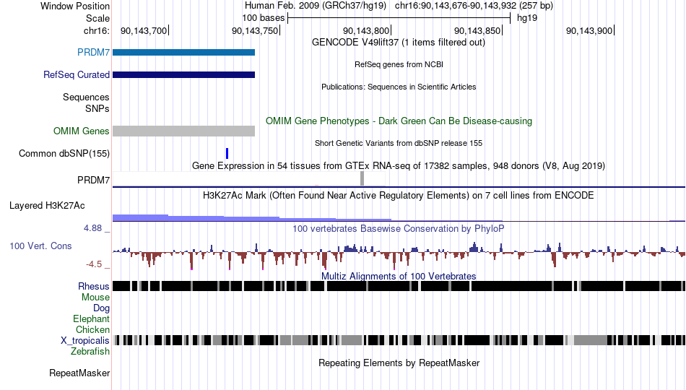The image size is (686, 390).
Task: Click the blue dbSNP variant marker
Action: point(227,154)
